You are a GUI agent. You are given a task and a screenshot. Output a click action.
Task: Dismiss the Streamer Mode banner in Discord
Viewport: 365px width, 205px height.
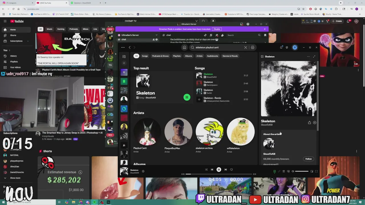pyautogui.click(x=265, y=29)
